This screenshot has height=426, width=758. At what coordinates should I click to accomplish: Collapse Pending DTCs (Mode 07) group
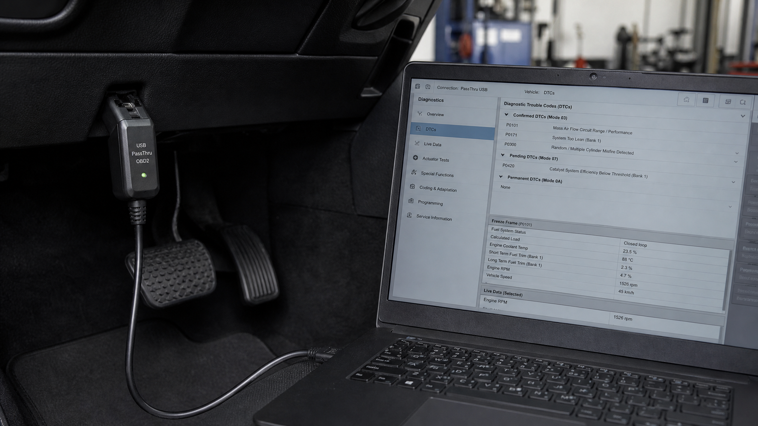click(x=503, y=155)
